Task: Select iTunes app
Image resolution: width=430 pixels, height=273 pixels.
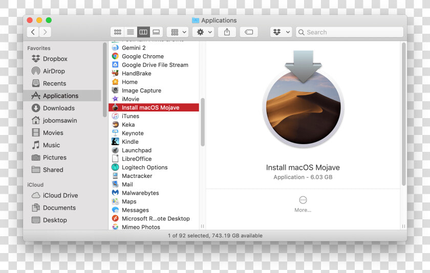Action: coord(154,116)
